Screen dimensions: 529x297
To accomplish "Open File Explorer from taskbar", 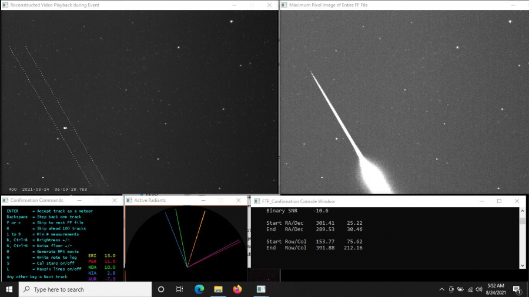I will tap(218, 289).
